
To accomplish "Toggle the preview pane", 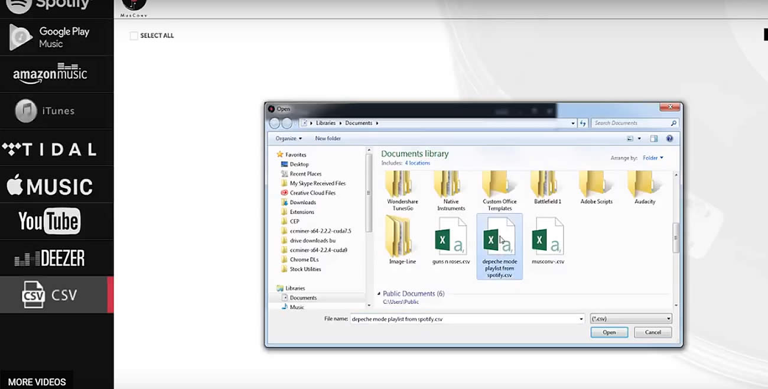I will point(654,138).
